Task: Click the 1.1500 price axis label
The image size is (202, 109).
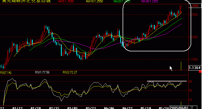Action: (193, 60)
